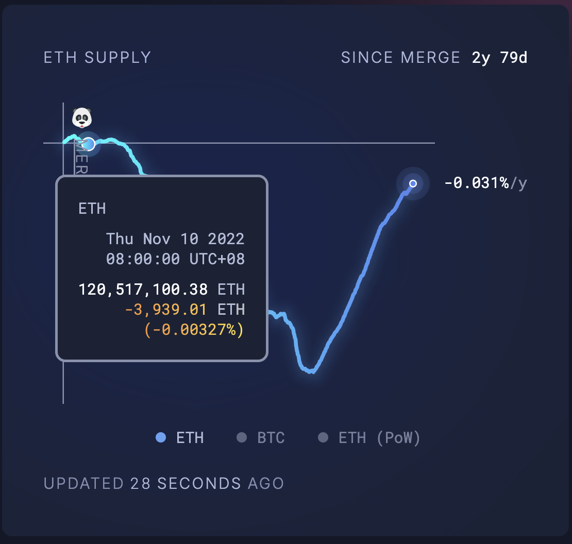Click the panda icon above the chart
Viewport: 572px width, 544px height.
point(81,118)
